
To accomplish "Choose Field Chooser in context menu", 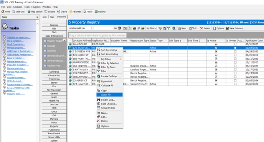I will [x=109, y=104].
